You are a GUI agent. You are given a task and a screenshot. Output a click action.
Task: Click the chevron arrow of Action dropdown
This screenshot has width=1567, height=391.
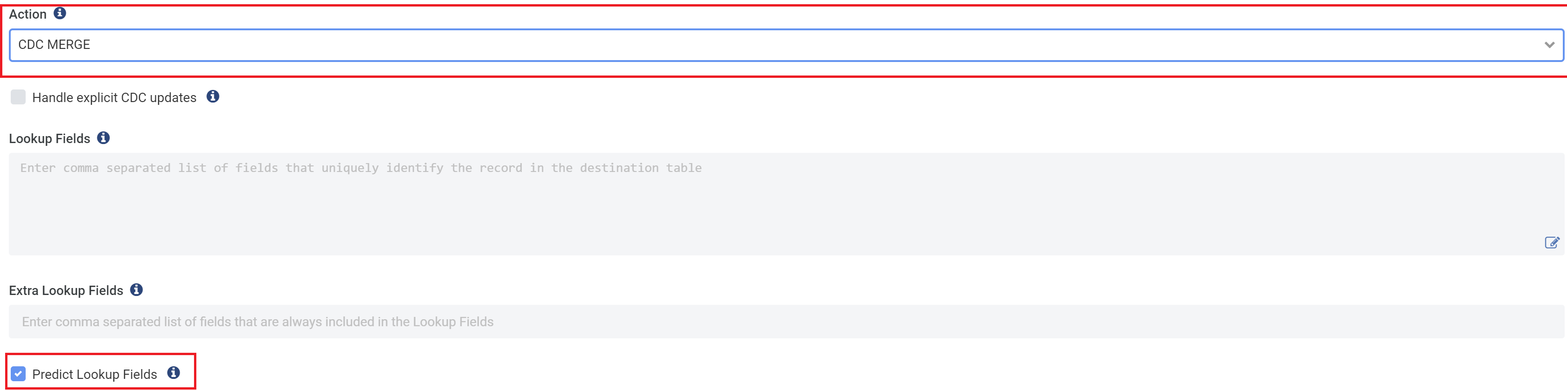click(x=1549, y=45)
